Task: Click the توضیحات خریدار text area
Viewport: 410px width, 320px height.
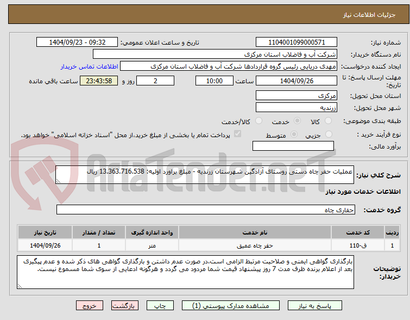Action: click(x=185, y=272)
